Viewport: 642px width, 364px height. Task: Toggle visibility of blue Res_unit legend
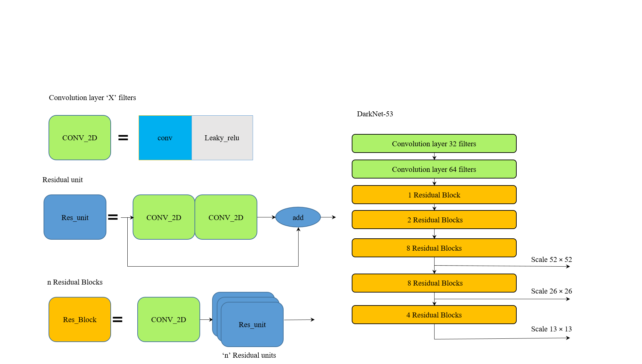click(x=74, y=218)
